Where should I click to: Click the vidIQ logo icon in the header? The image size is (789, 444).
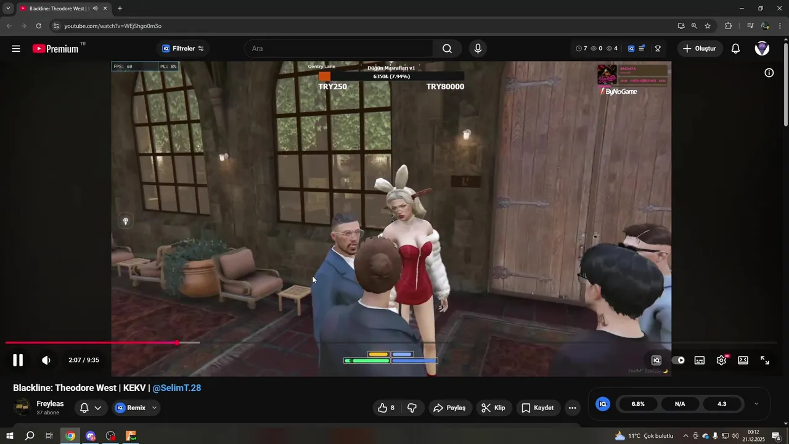click(631, 49)
